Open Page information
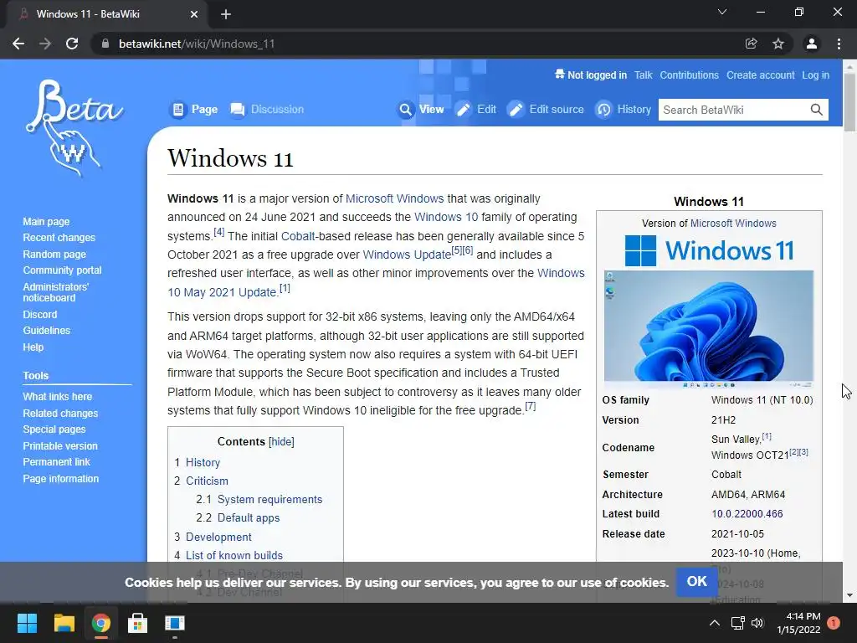 [60, 478]
